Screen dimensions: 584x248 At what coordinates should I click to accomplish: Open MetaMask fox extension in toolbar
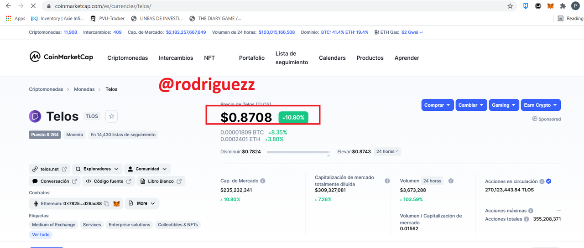coord(551,6)
